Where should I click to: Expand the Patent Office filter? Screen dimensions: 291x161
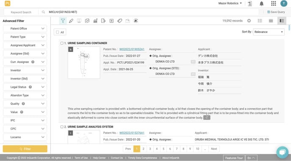pos(25,29)
